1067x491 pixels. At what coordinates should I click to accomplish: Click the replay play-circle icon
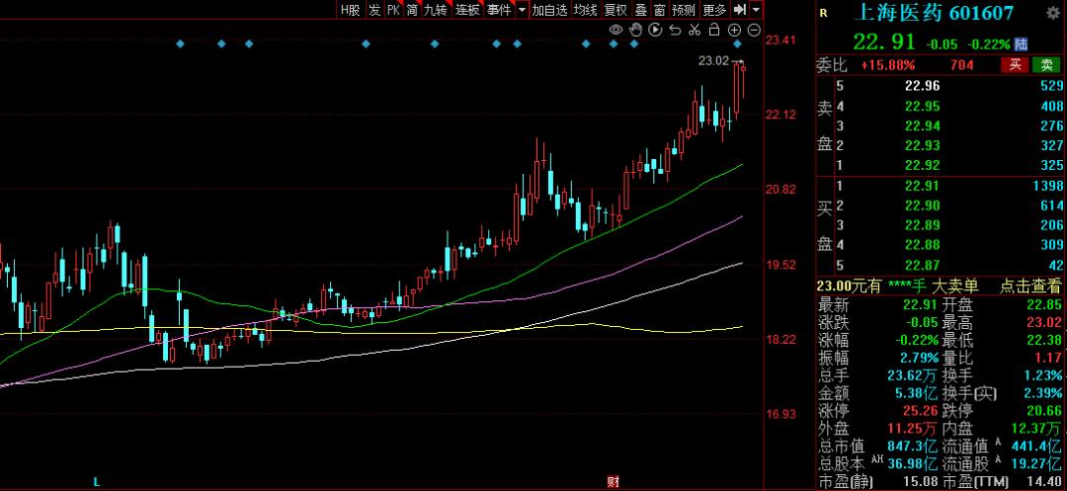pos(655,31)
